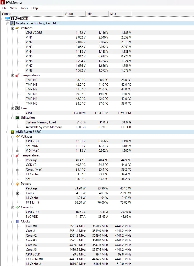Open the Help menu

click(35, 8)
